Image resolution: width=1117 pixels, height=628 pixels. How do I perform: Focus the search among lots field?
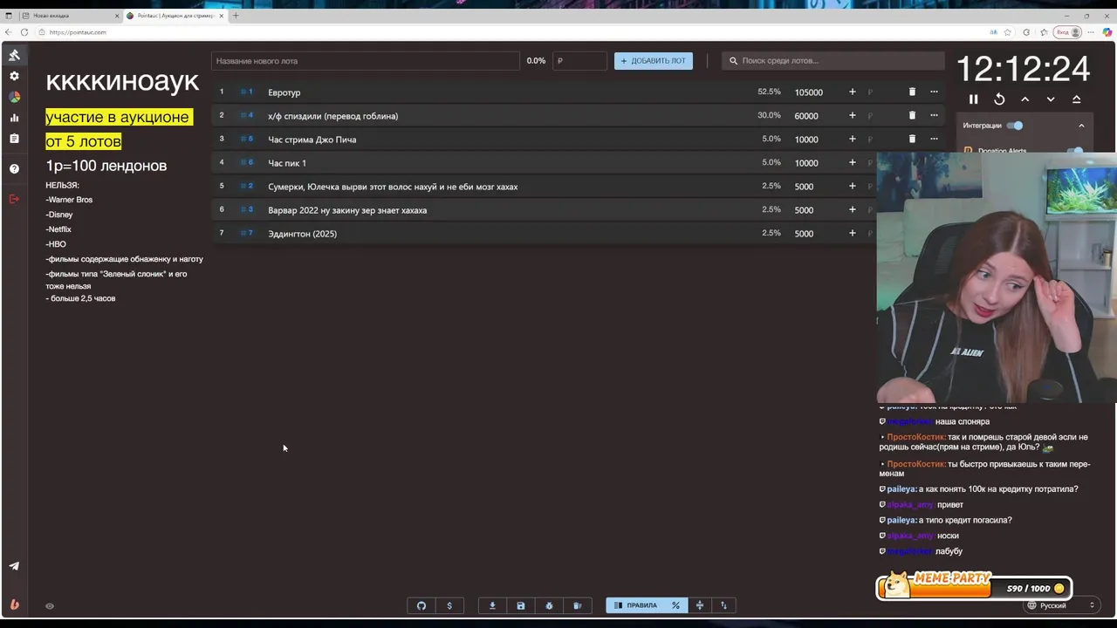click(833, 61)
